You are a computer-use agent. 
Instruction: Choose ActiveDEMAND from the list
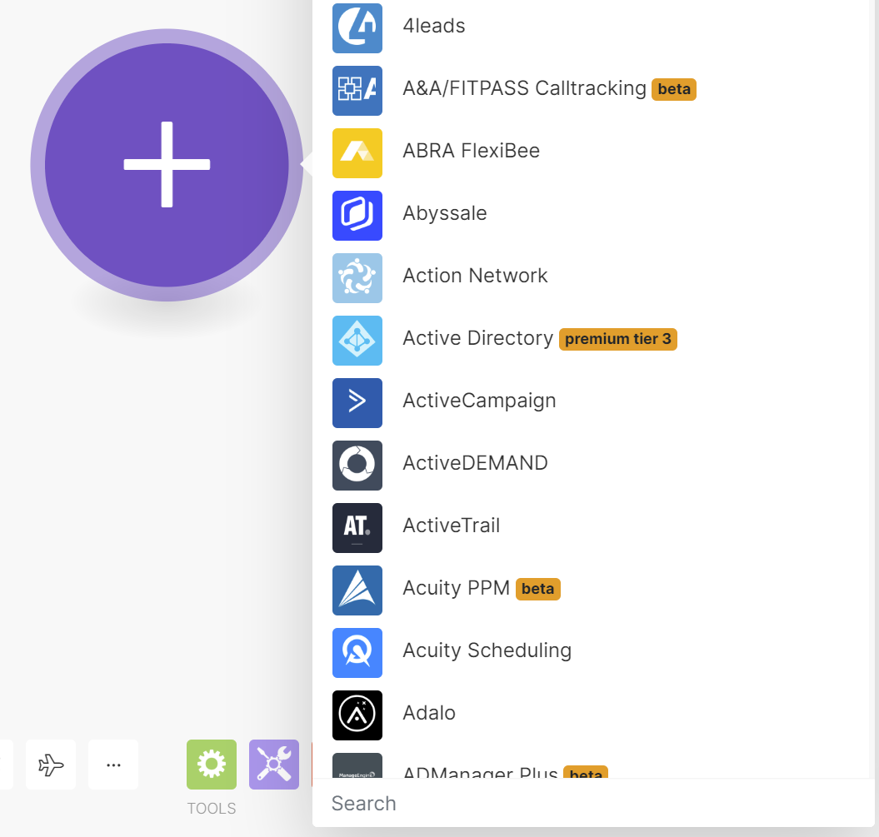[475, 463]
